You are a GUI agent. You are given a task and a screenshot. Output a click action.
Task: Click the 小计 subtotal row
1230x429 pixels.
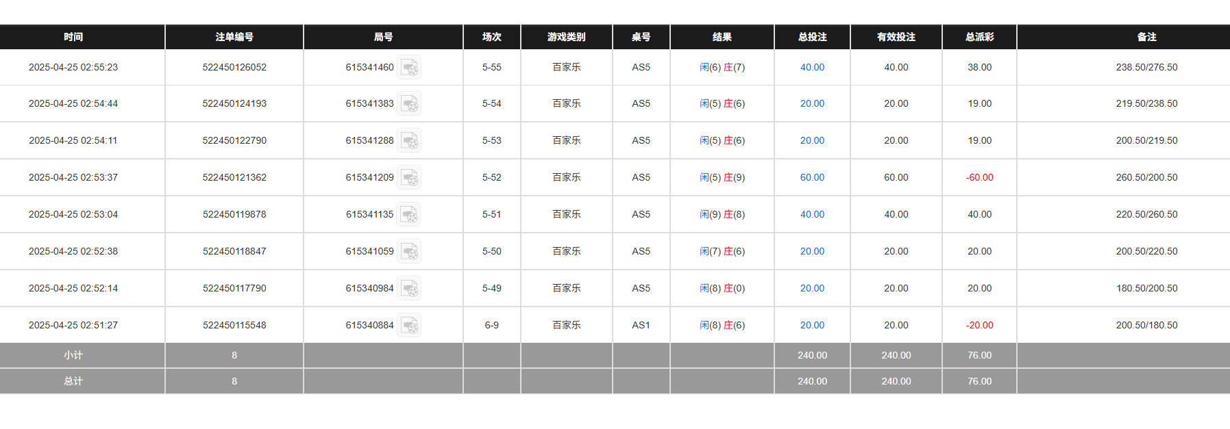[74, 355]
